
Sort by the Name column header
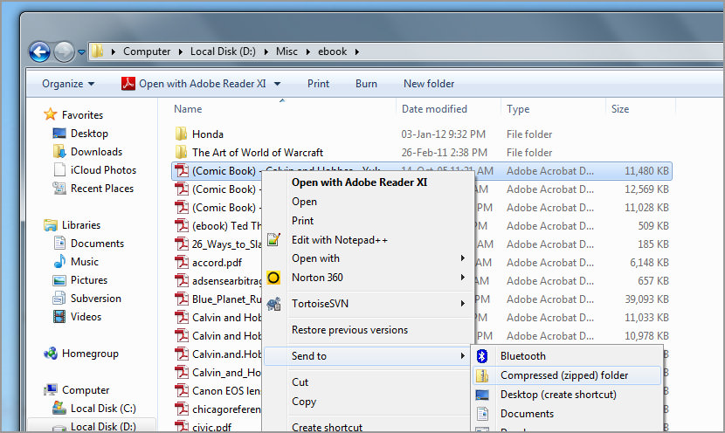point(188,109)
